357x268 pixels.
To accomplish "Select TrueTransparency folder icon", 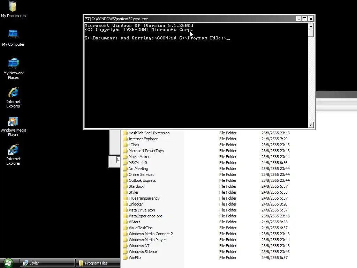I will click(x=125, y=198).
